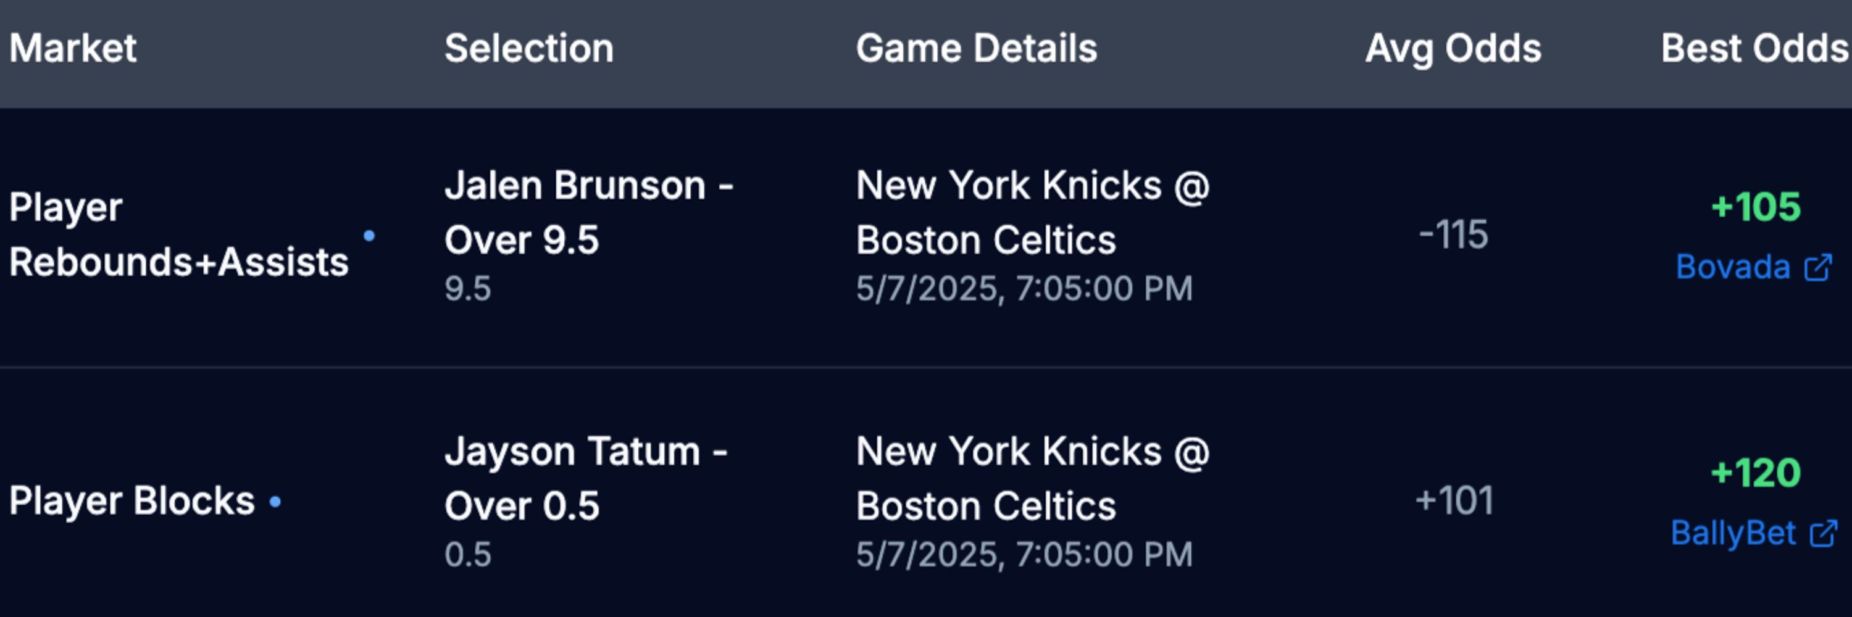The image size is (1852, 617).
Task: Click the -115 average odds cell
Action: click(1453, 235)
